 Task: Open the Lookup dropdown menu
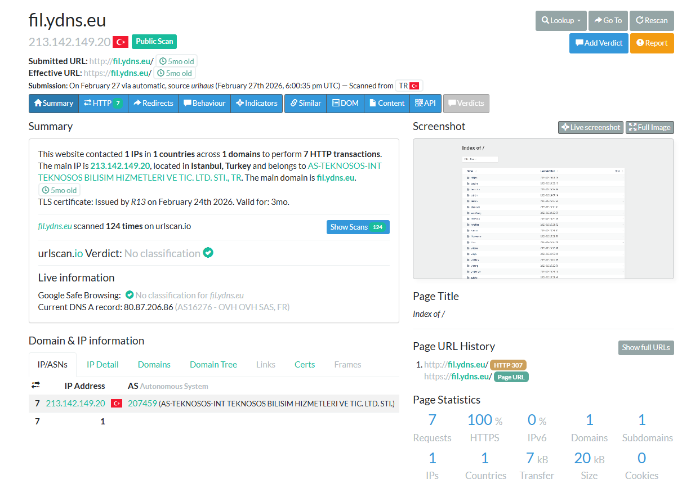561,20
